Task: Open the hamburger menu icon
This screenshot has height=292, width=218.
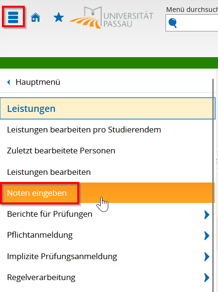Action: click(x=13, y=17)
